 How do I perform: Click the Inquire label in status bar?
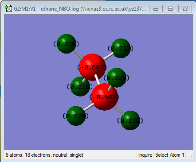pyautogui.click(x=145, y=155)
